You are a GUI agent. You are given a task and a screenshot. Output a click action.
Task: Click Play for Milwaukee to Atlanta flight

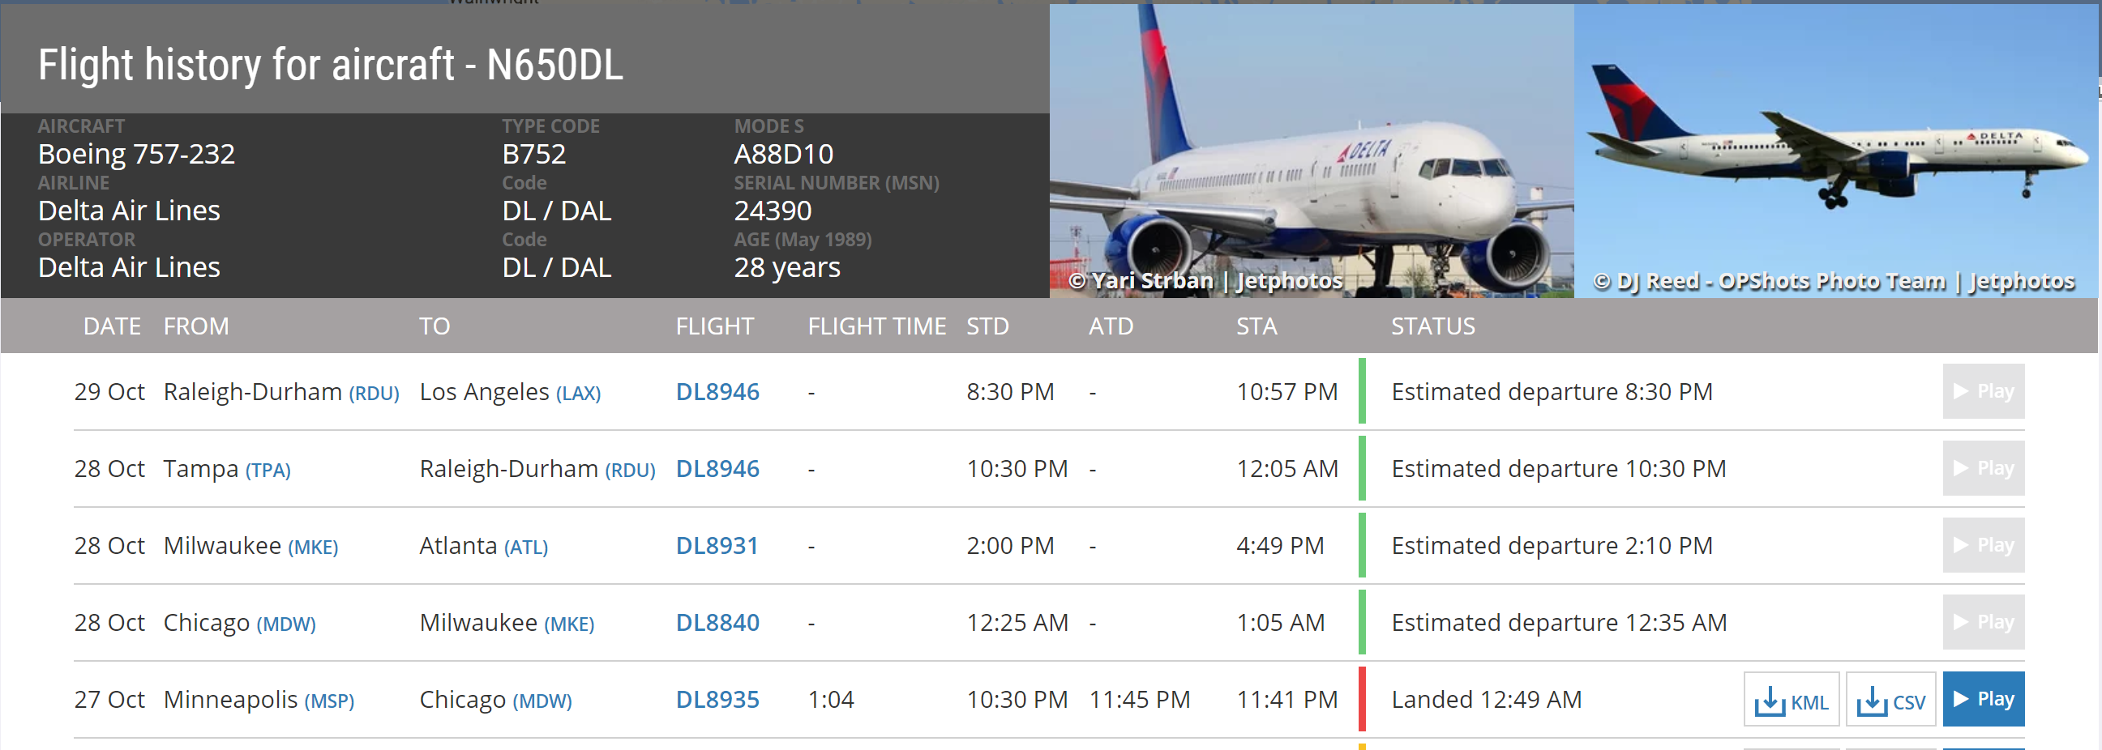1983,545
